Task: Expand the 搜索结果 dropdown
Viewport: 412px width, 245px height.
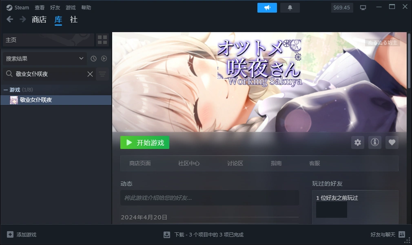Action: 45,59
